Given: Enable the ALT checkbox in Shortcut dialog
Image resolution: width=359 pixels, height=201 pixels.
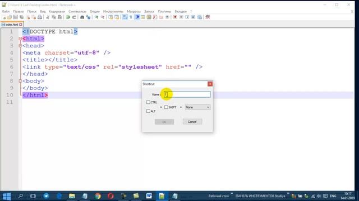Looking at the screenshot, I should (148, 111).
